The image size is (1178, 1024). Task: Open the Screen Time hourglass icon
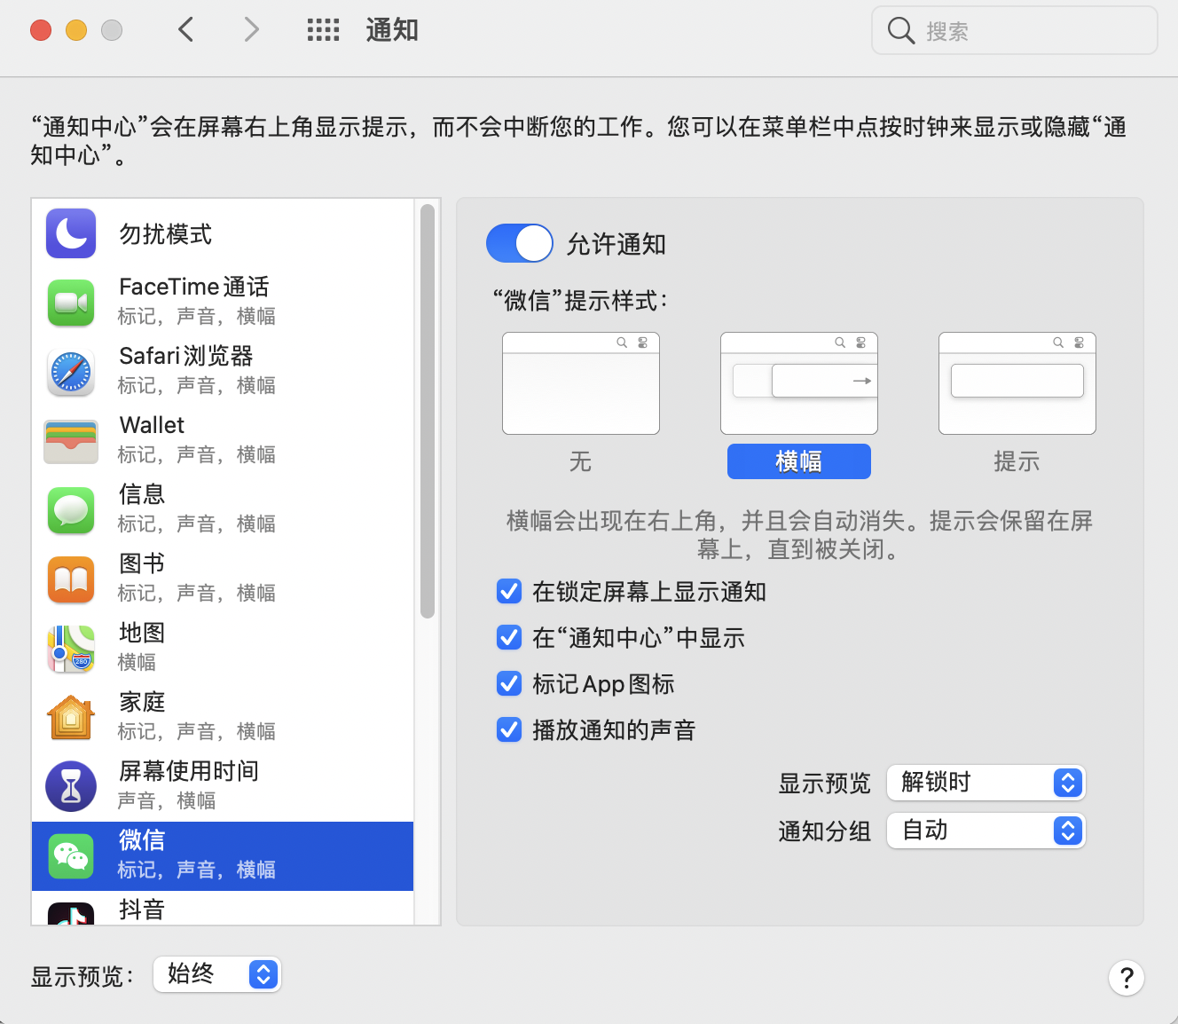tap(71, 786)
